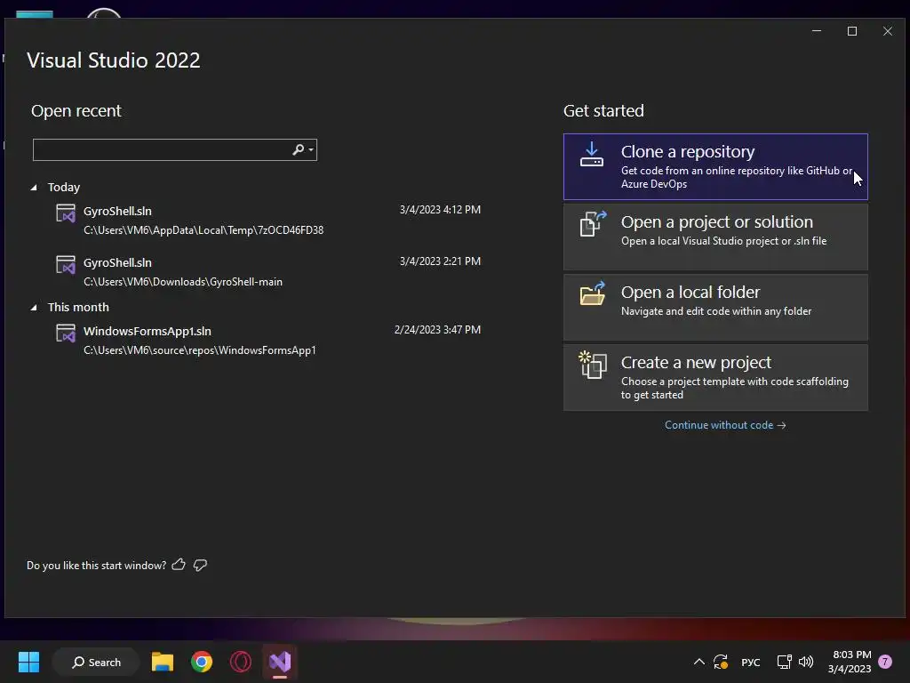Click the 3/4/2023 2:21 PM timestamp
The image size is (910, 683).
coord(440,261)
